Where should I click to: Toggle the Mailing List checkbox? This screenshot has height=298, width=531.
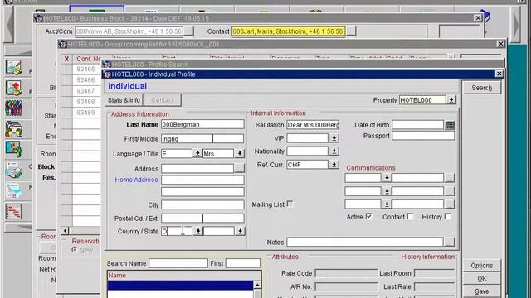[290, 204]
